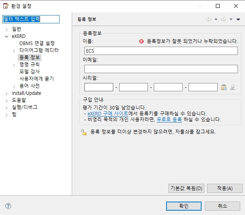Screen dimensions: 245x215
Task: Open 무료로 등록 link
Action: pos(169,120)
